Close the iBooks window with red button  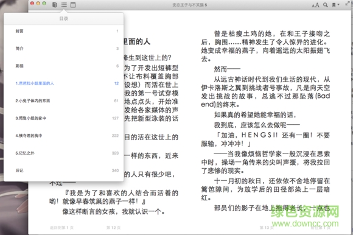pos(32,3)
